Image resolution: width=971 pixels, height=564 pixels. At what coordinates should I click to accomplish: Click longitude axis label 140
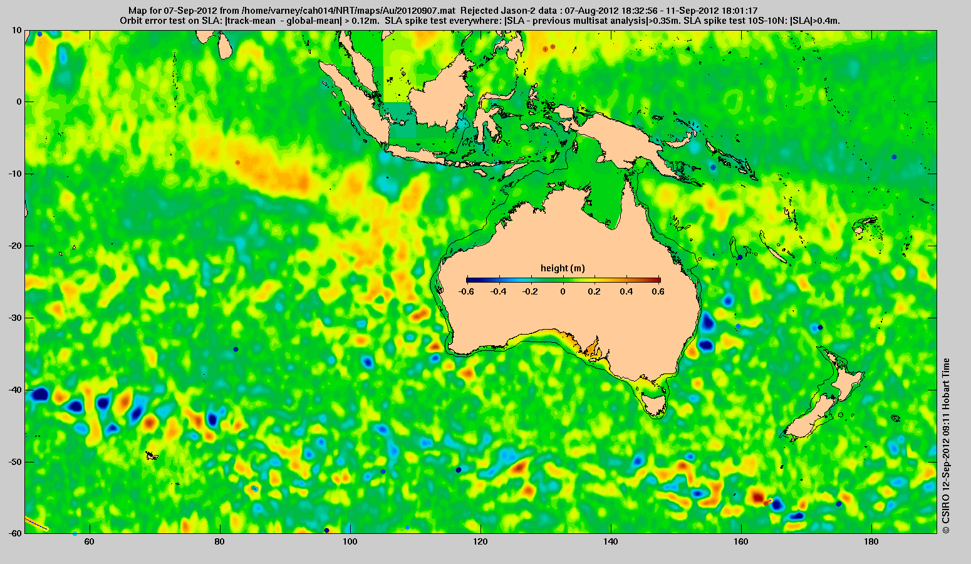point(611,541)
